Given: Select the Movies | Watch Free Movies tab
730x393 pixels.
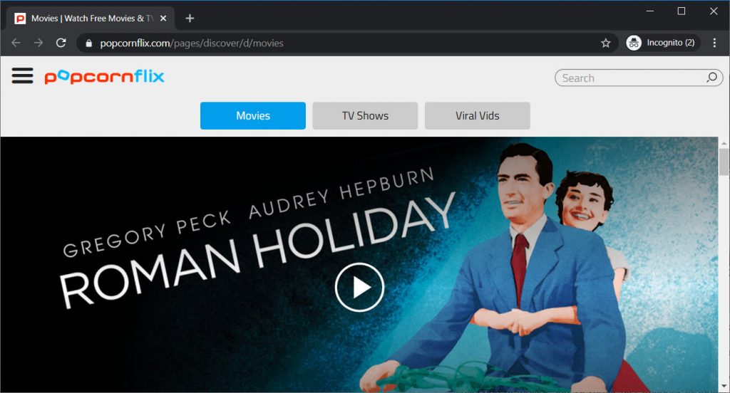Looking at the screenshot, I should (x=91, y=18).
